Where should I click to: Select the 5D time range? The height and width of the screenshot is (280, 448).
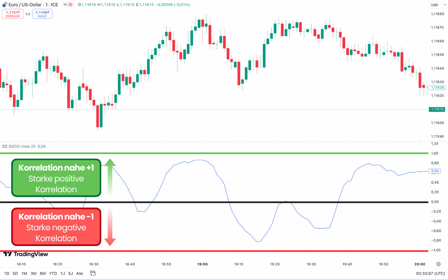click(15, 273)
